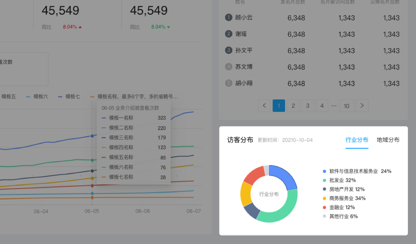
Task: Select the 其他行业 6% legend text
Action: 343,216
